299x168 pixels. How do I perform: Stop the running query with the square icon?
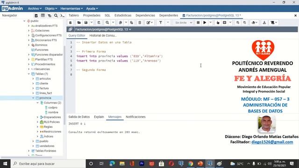(x=198, y=23)
